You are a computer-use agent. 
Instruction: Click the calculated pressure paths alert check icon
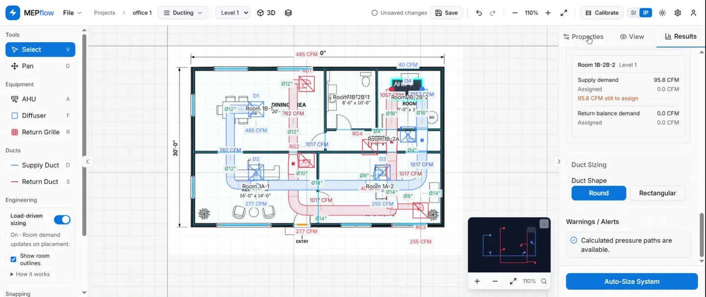pos(574,240)
